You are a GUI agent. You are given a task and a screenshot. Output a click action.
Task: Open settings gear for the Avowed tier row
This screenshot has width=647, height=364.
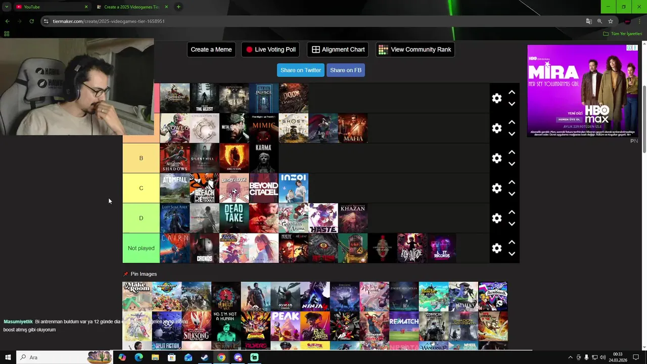coord(497,128)
